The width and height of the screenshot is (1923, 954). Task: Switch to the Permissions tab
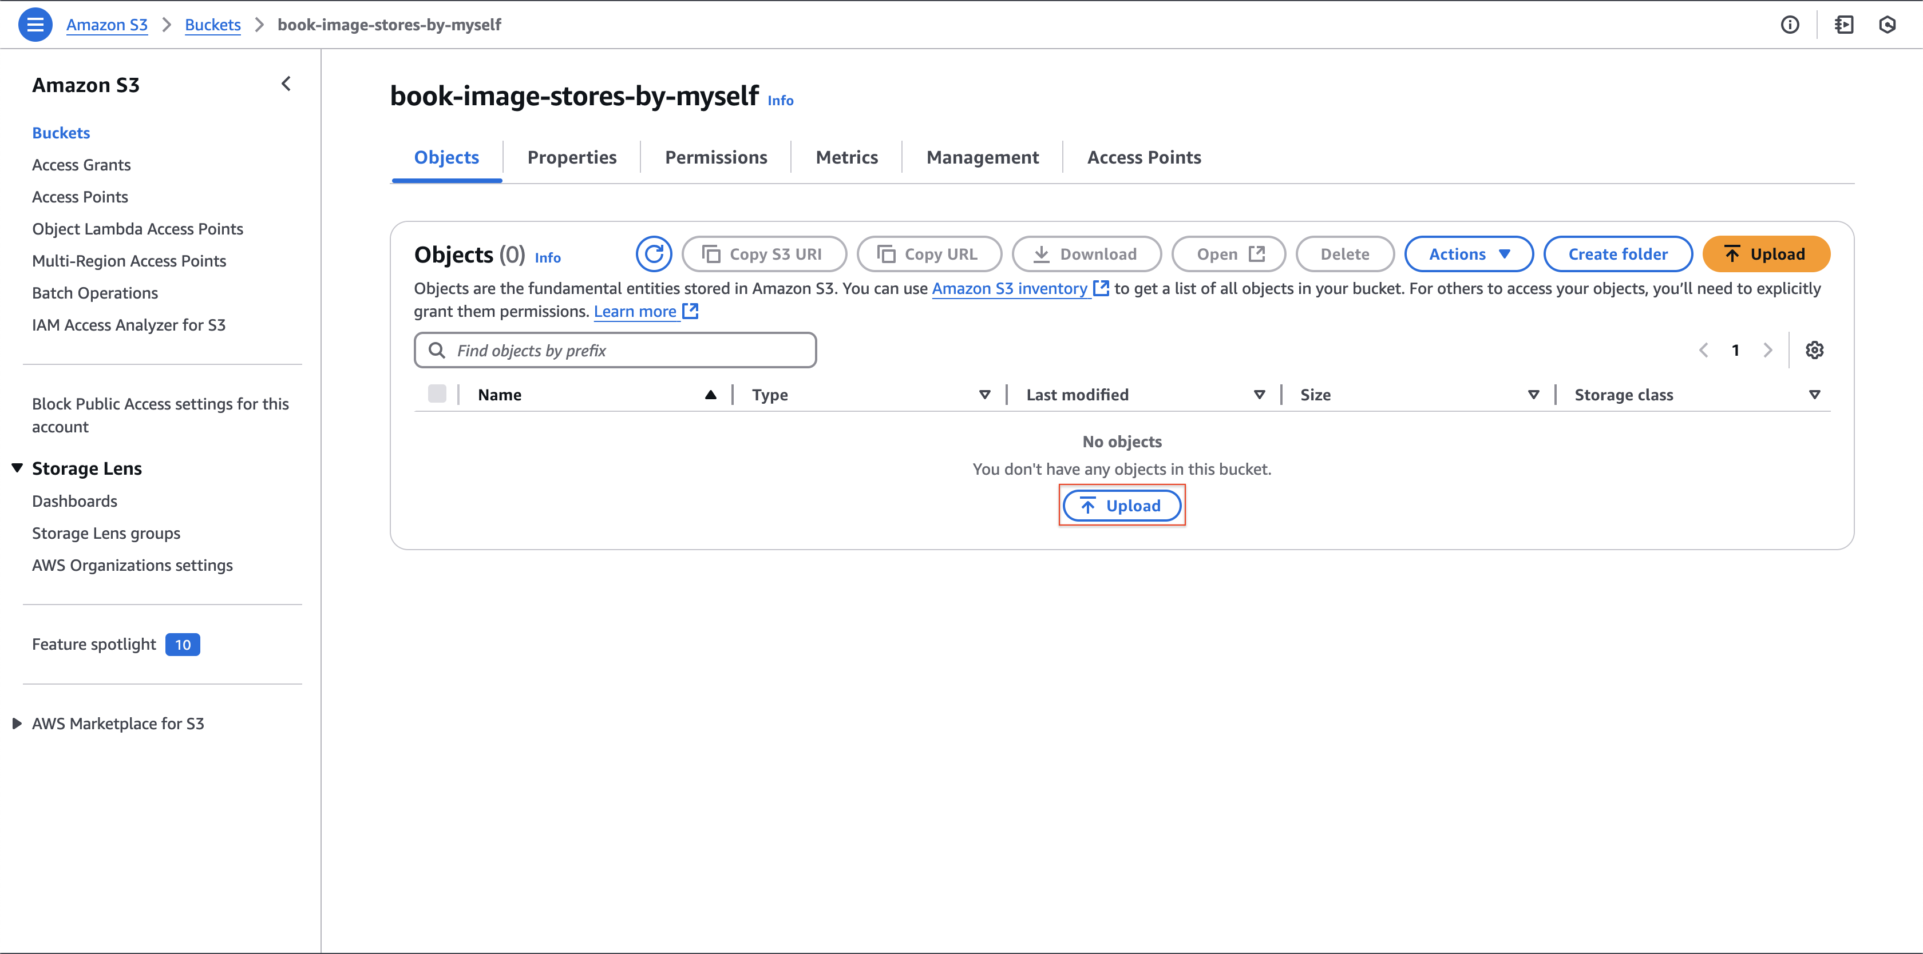click(x=716, y=157)
